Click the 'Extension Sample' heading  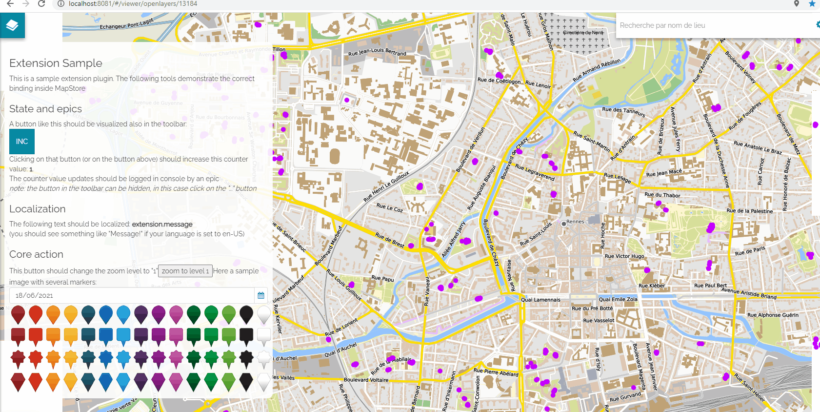[56, 63]
